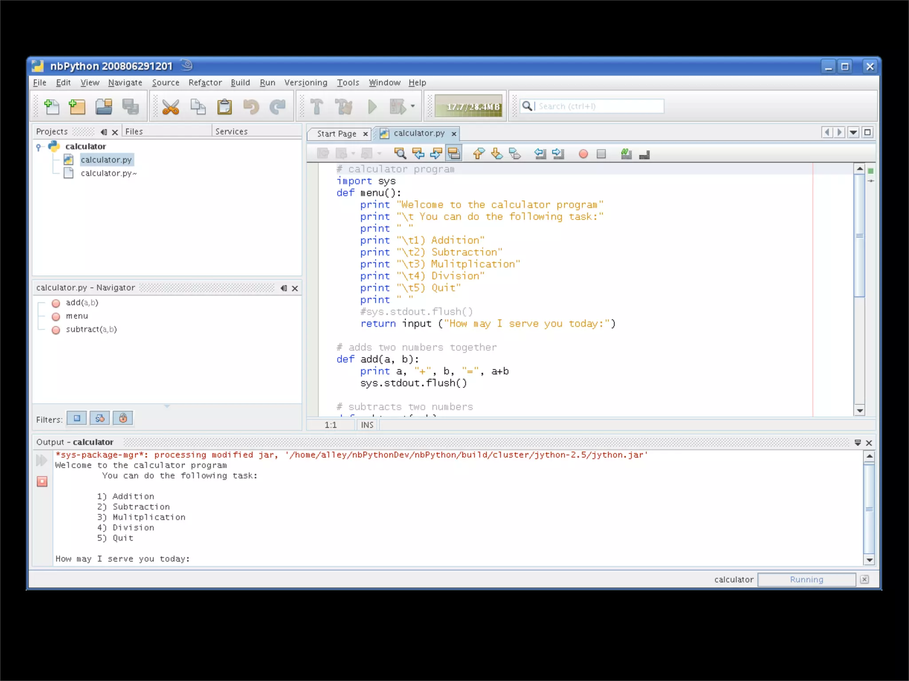Collapse the calculator project tree node

39,147
